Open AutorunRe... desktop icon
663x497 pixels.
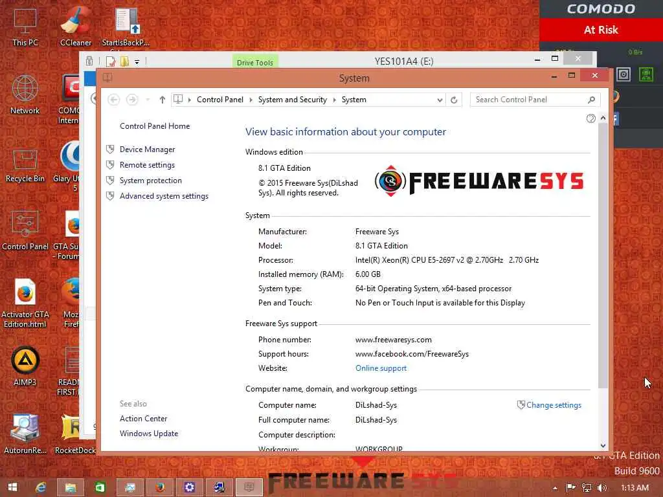click(x=25, y=434)
